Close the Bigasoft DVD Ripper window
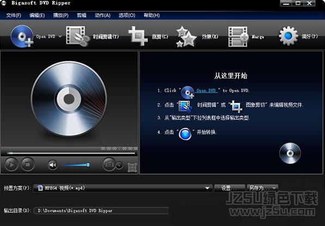The height and width of the screenshot is (226, 325). coord(309,3)
